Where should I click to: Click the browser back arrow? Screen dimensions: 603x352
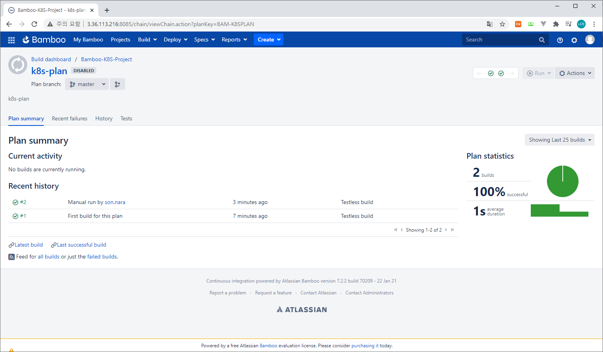click(x=9, y=24)
